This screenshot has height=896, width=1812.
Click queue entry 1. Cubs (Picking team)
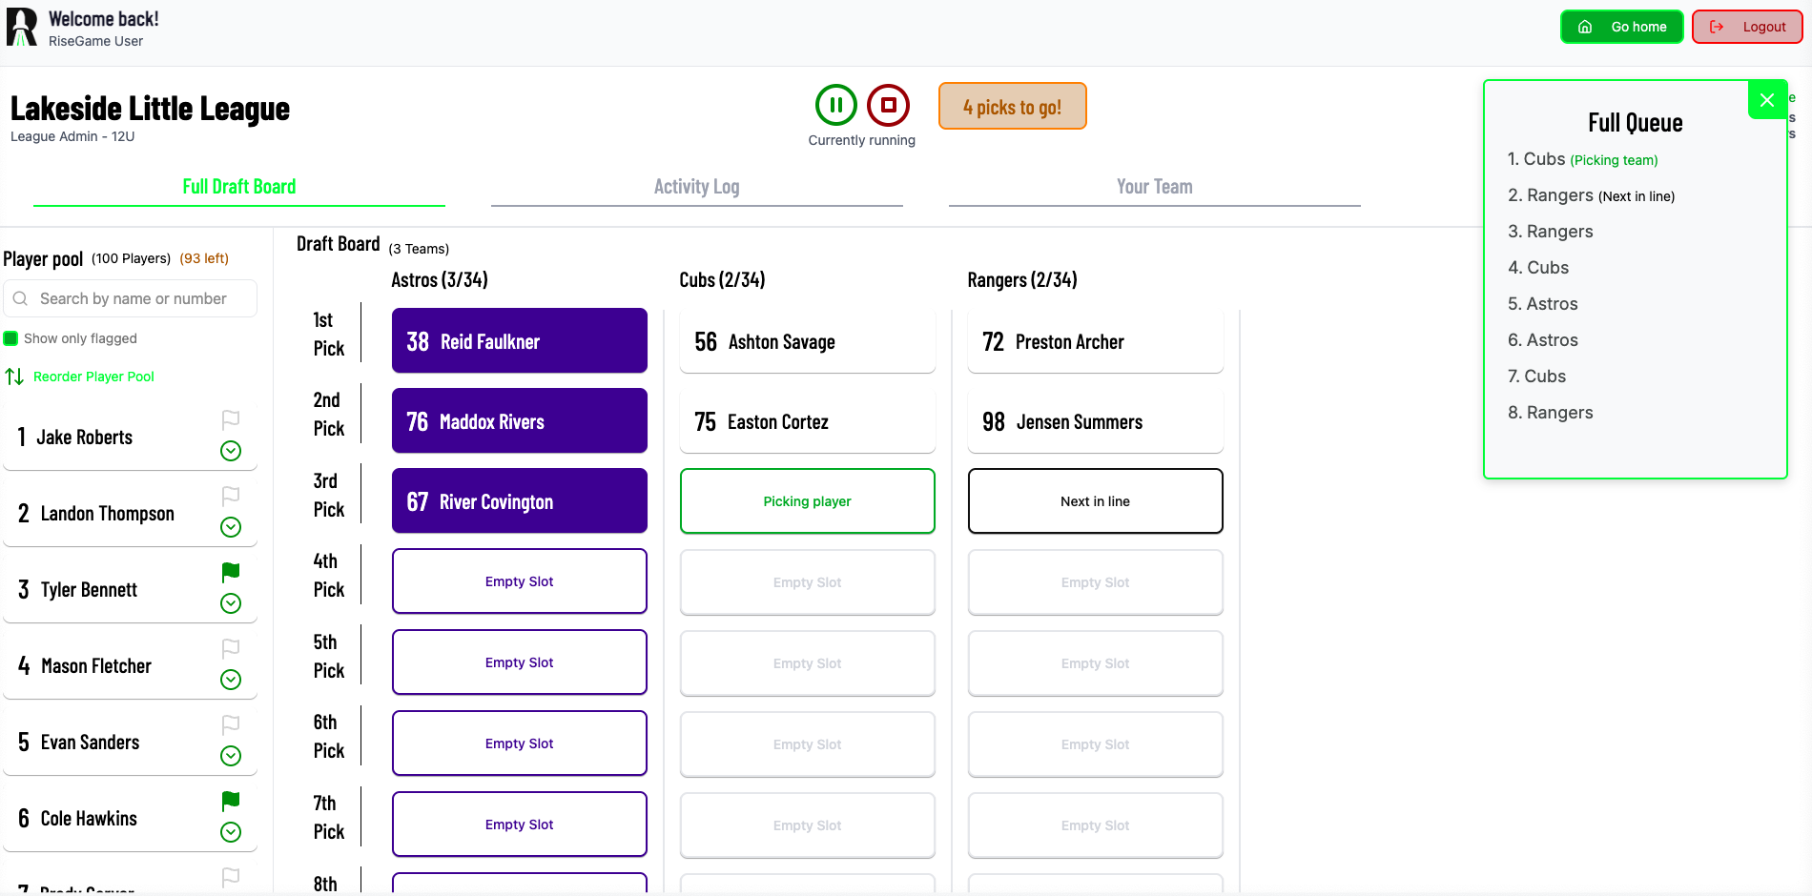1583,159
